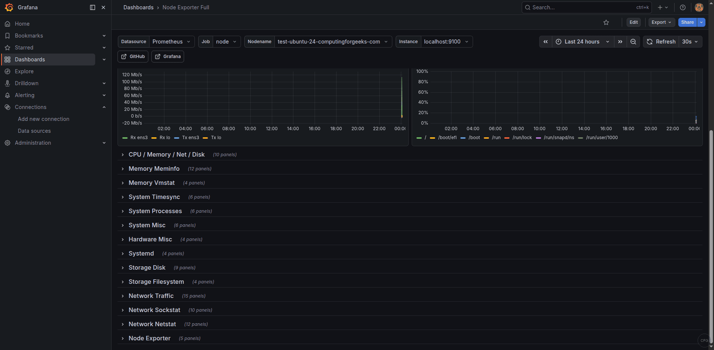
Task: Set refresh interval to 30s
Action: point(689,42)
